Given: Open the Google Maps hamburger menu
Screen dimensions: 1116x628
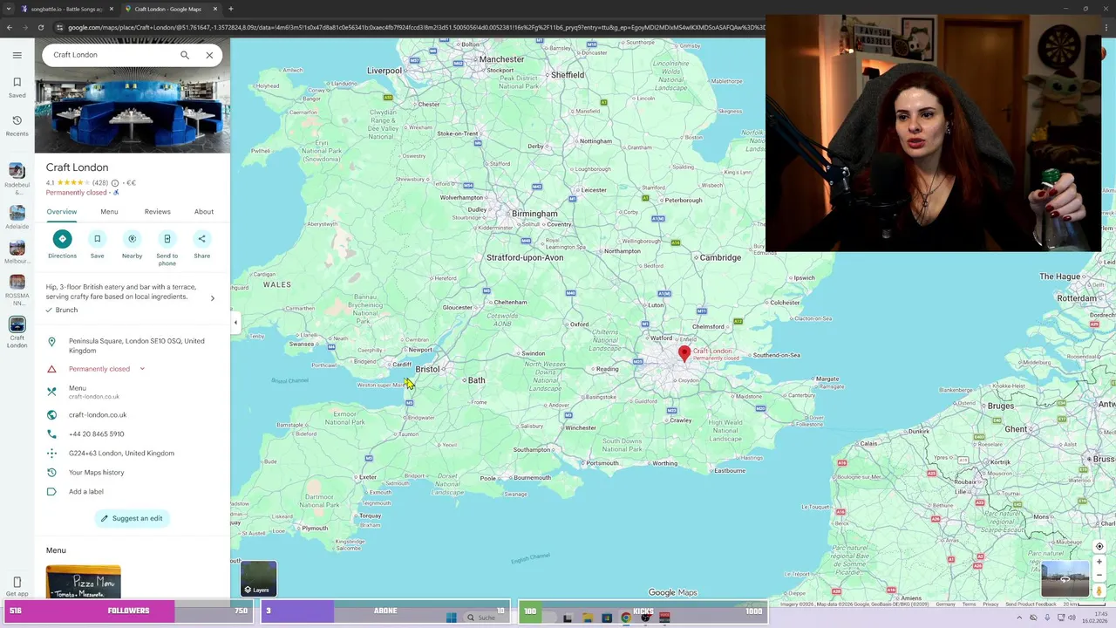Looking at the screenshot, I should (17, 55).
